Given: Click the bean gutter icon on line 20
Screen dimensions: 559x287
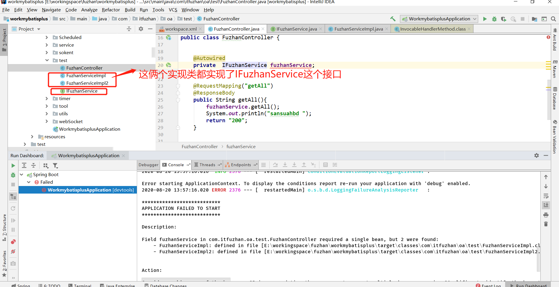Looking at the screenshot, I should point(169,65).
